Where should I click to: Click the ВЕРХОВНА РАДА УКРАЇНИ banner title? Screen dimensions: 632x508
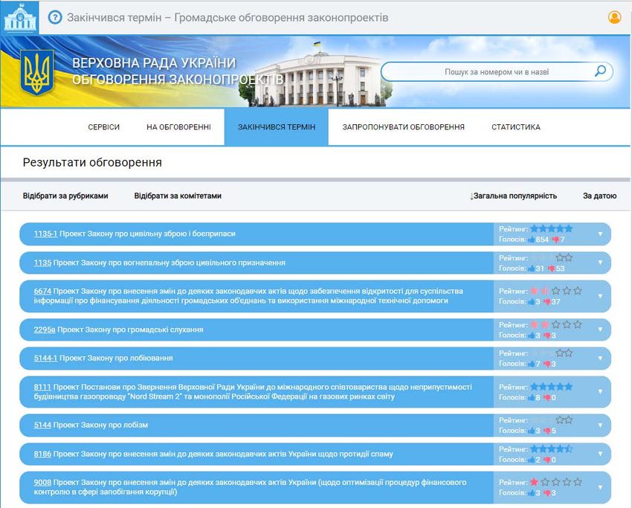(154, 63)
